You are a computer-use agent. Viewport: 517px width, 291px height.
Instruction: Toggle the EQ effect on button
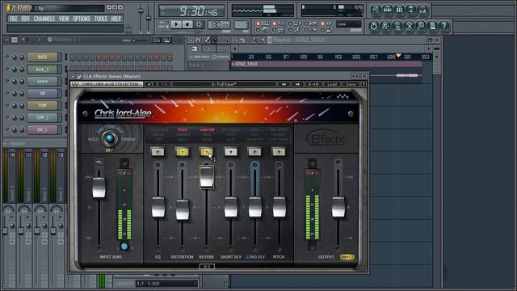(x=158, y=152)
